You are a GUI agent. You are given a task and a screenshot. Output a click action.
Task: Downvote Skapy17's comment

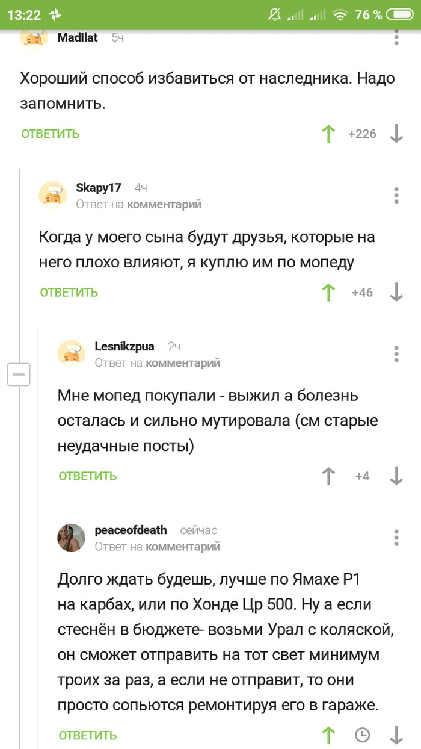tap(396, 293)
